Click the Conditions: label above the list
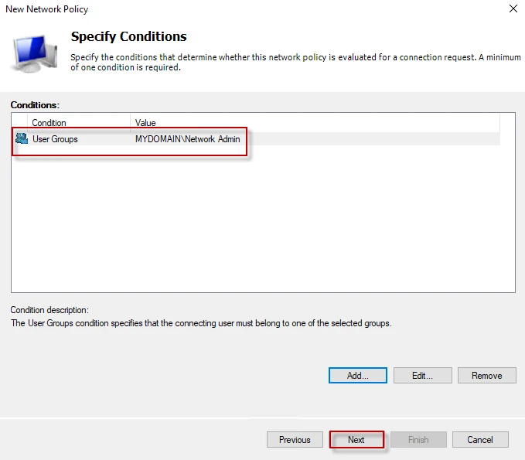 [x=35, y=104]
